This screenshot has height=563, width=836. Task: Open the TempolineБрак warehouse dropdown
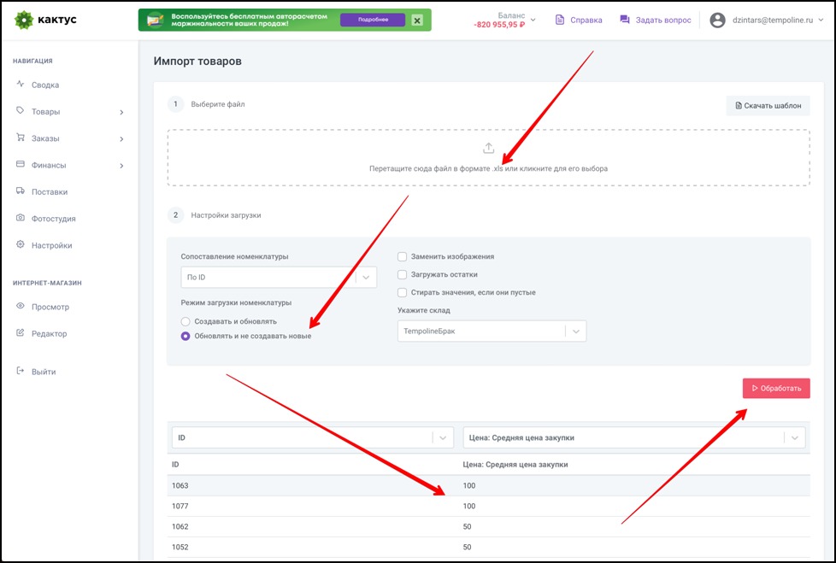pos(575,331)
